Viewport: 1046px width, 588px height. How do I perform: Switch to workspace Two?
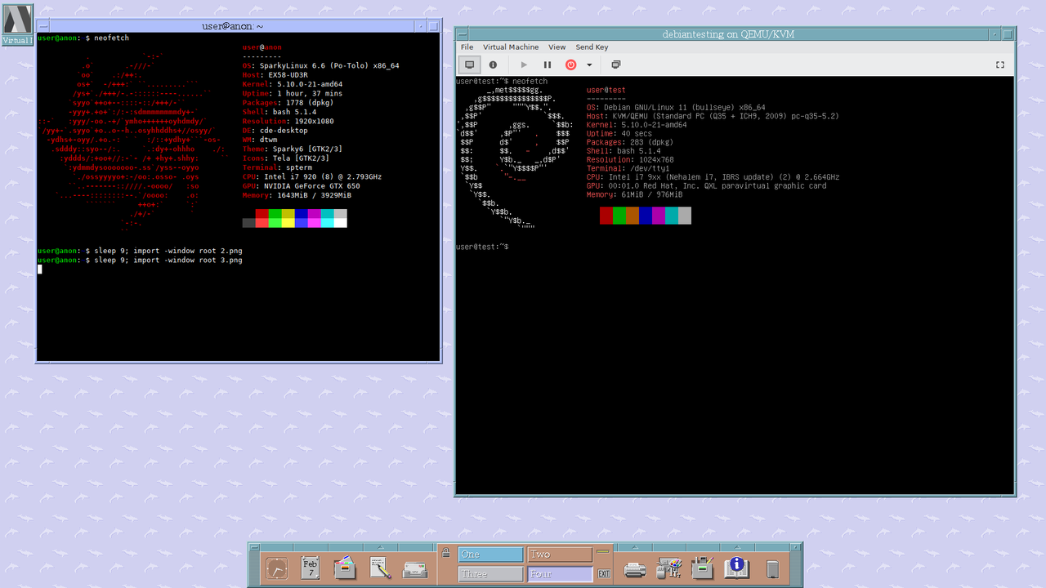[560, 555]
